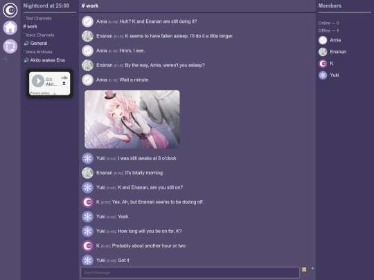Go to the Home server icon

click(10, 28)
